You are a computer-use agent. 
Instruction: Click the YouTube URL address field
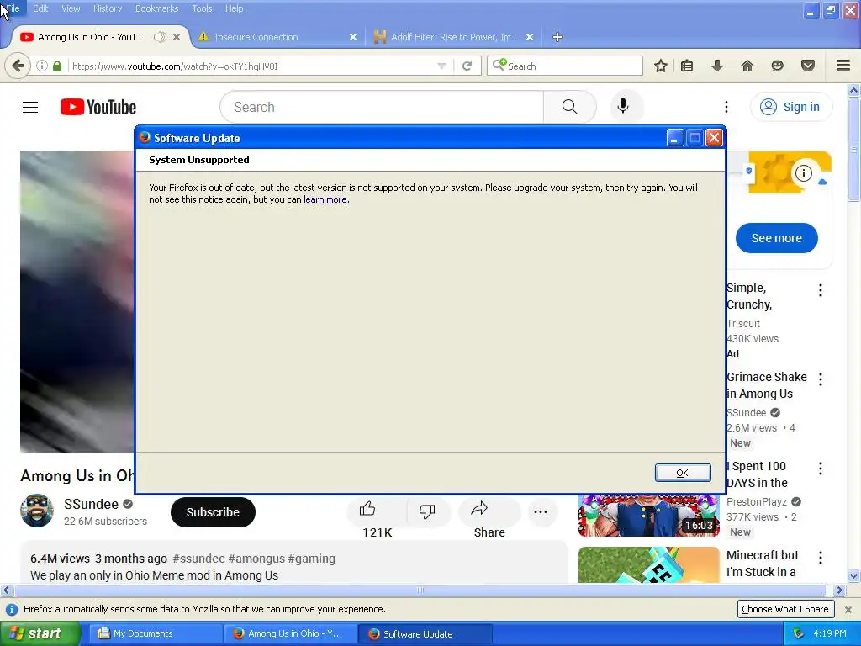coord(252,66)
